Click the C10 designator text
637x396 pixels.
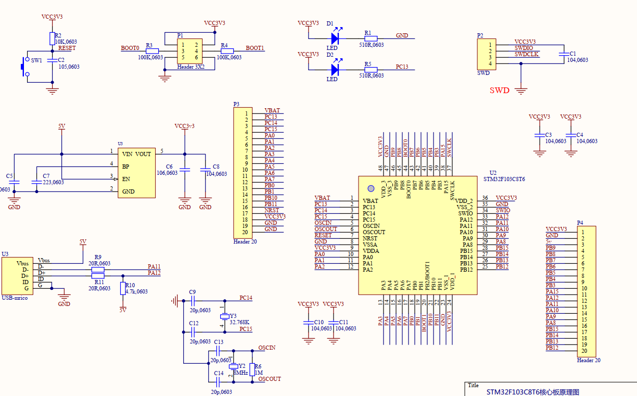click(318, 323)
